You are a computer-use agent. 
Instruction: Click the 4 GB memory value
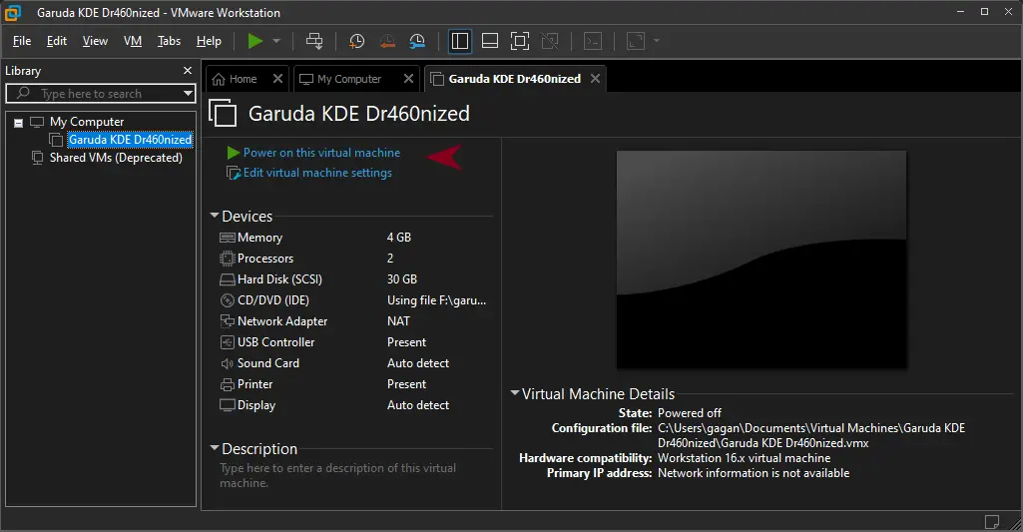click(x=398, y=238)
